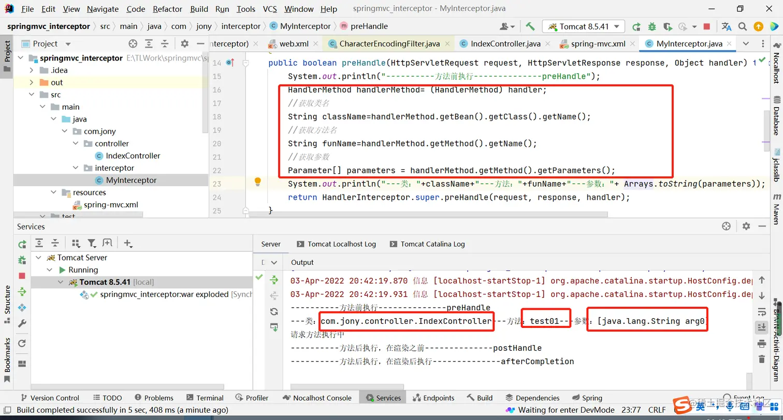This screenshot has width=783, height=420.
Task: Click the Services left-toolbar gray refresh icon
Action: click(22, 343)
